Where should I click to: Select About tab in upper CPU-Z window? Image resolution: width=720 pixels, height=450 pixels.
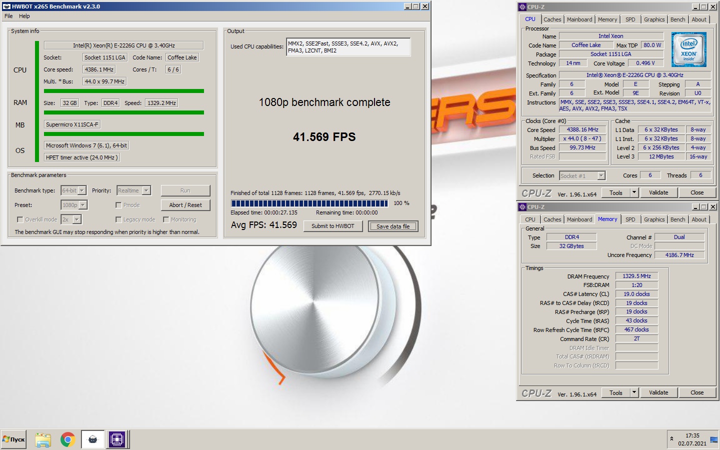click(699, 19)
